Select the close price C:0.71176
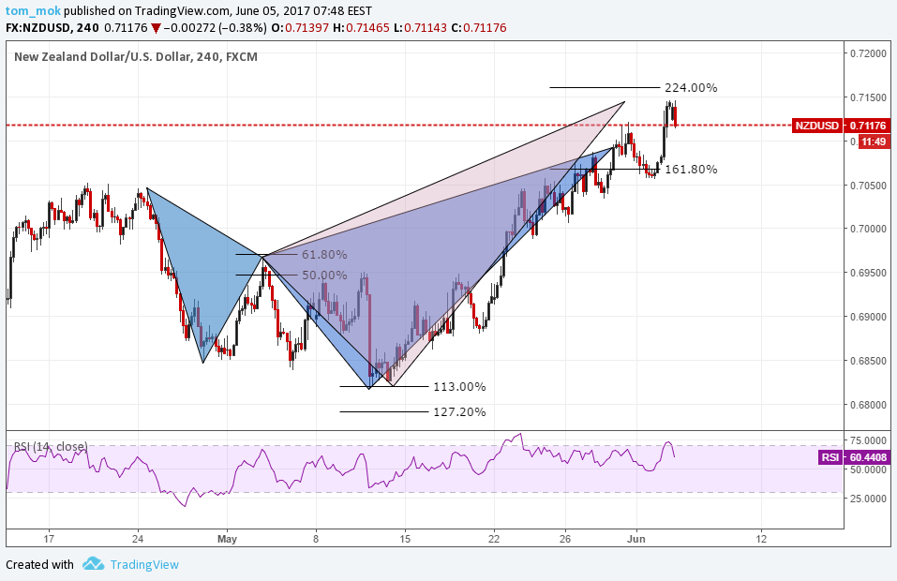897x581 pixels. pos(479,27)
